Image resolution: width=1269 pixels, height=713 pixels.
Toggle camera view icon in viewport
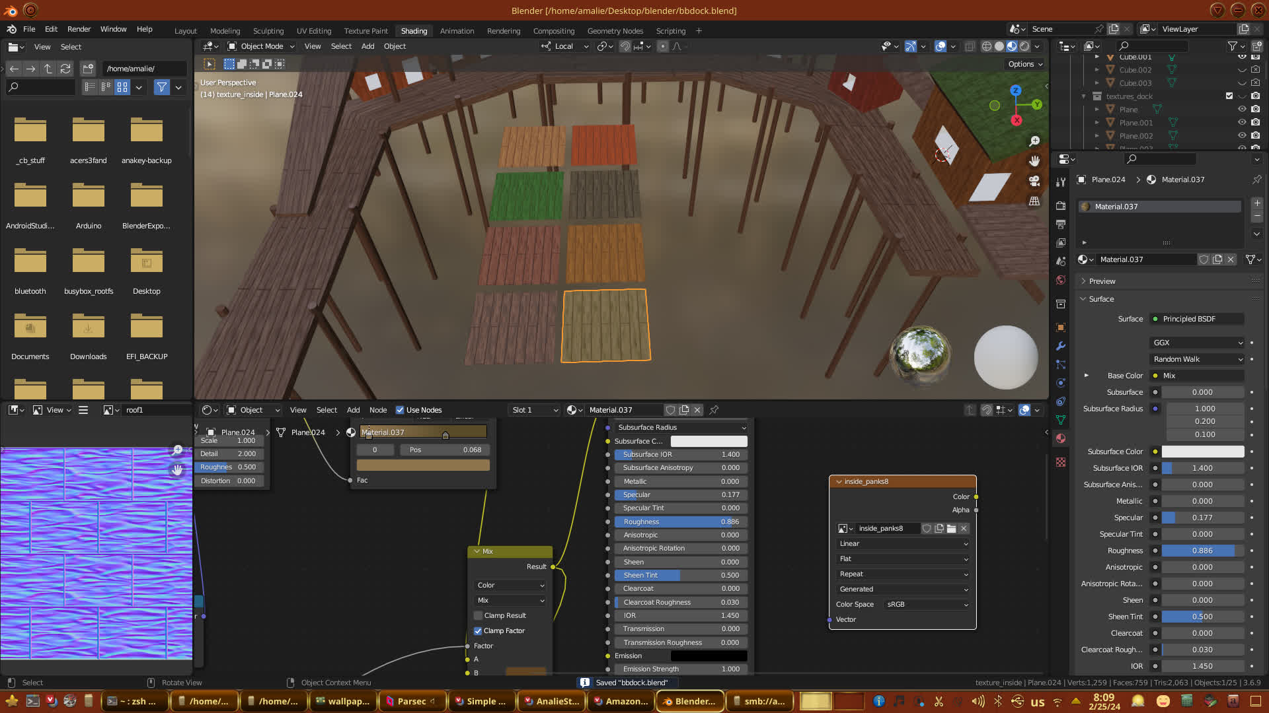click(x=1034, y=181)
